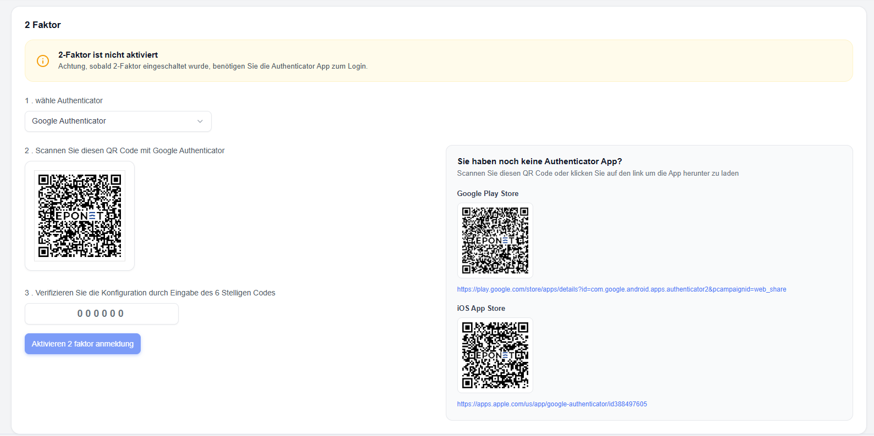Open the apps.apple.com google-authenticator link

click(552, 404)
